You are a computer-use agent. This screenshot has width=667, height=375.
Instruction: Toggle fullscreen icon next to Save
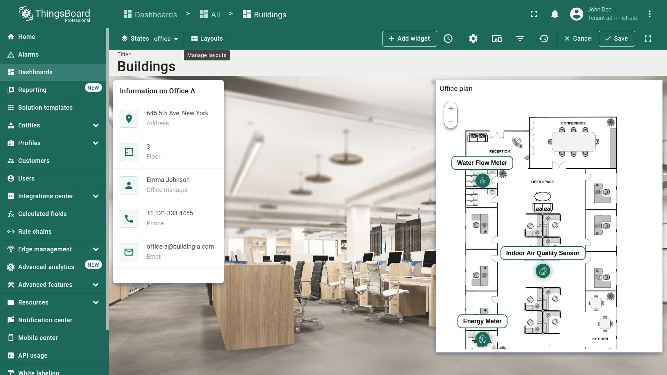click(x=648, y=39)
